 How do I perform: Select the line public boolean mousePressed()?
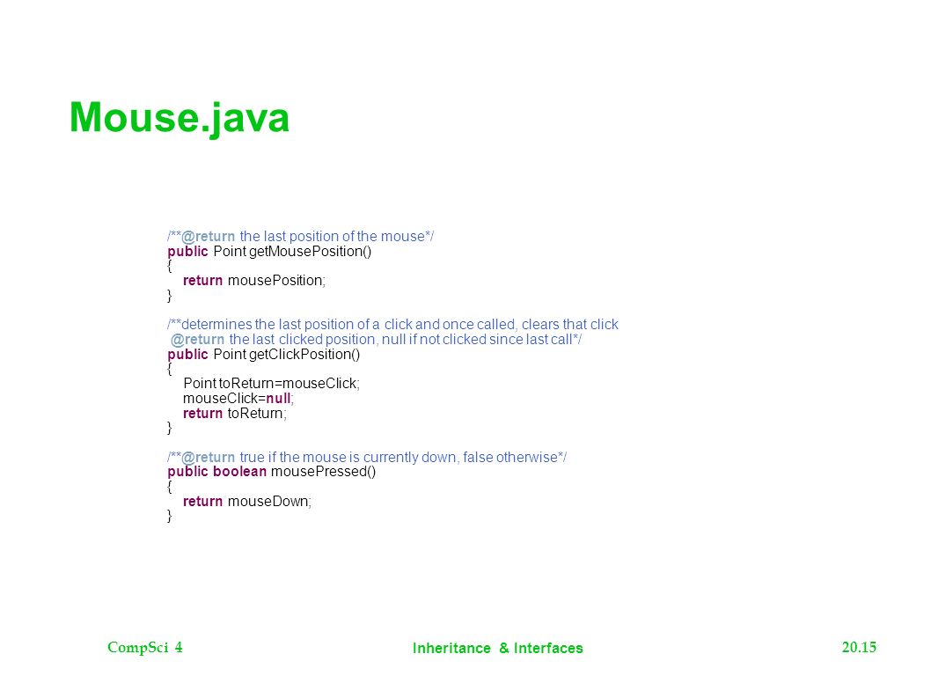click(271, 472)
